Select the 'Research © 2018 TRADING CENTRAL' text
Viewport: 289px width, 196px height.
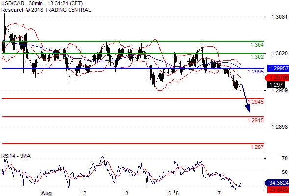[x=46, y=10]
